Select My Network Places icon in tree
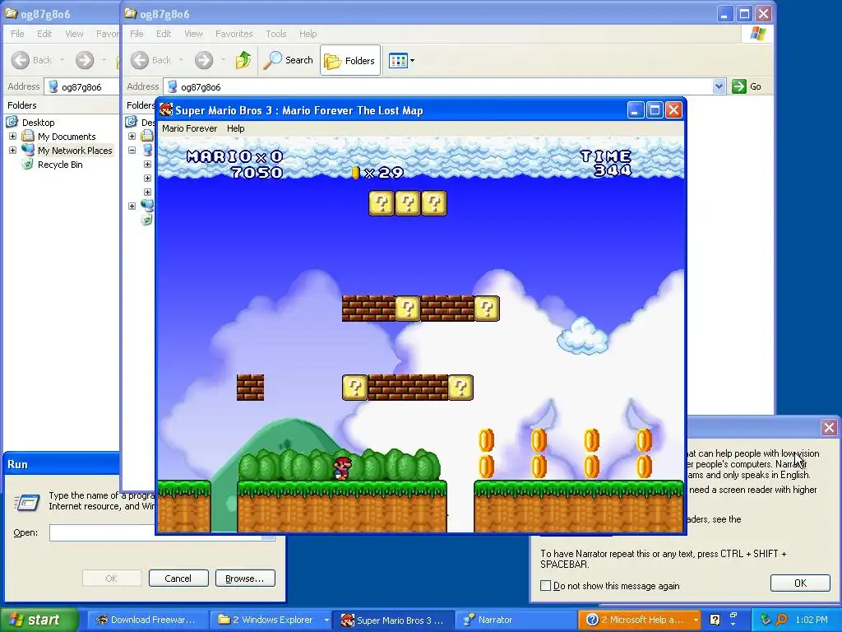842x632 pixels. [28, 150]
